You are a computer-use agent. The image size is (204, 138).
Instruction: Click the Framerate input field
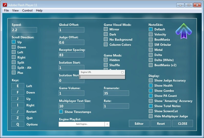click(116, 93)
